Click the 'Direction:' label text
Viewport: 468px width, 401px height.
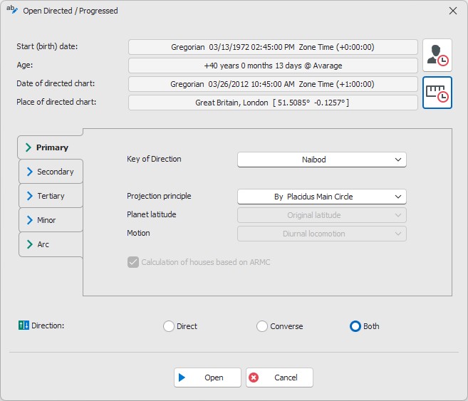click(x=48, y=326)
